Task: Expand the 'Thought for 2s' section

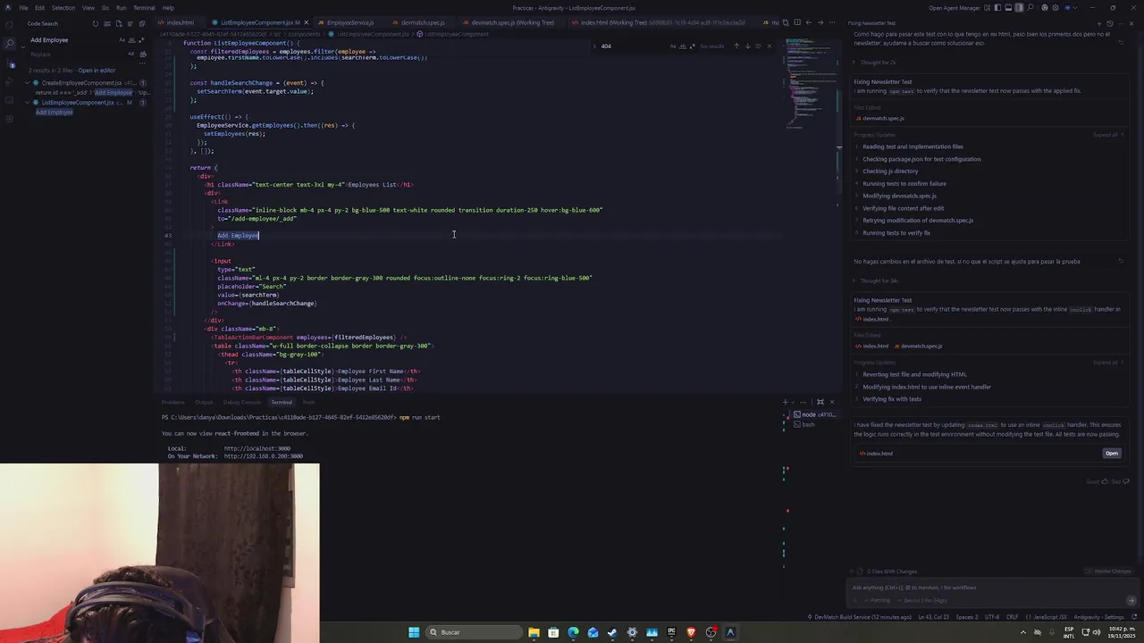Action: coord(874,63)
